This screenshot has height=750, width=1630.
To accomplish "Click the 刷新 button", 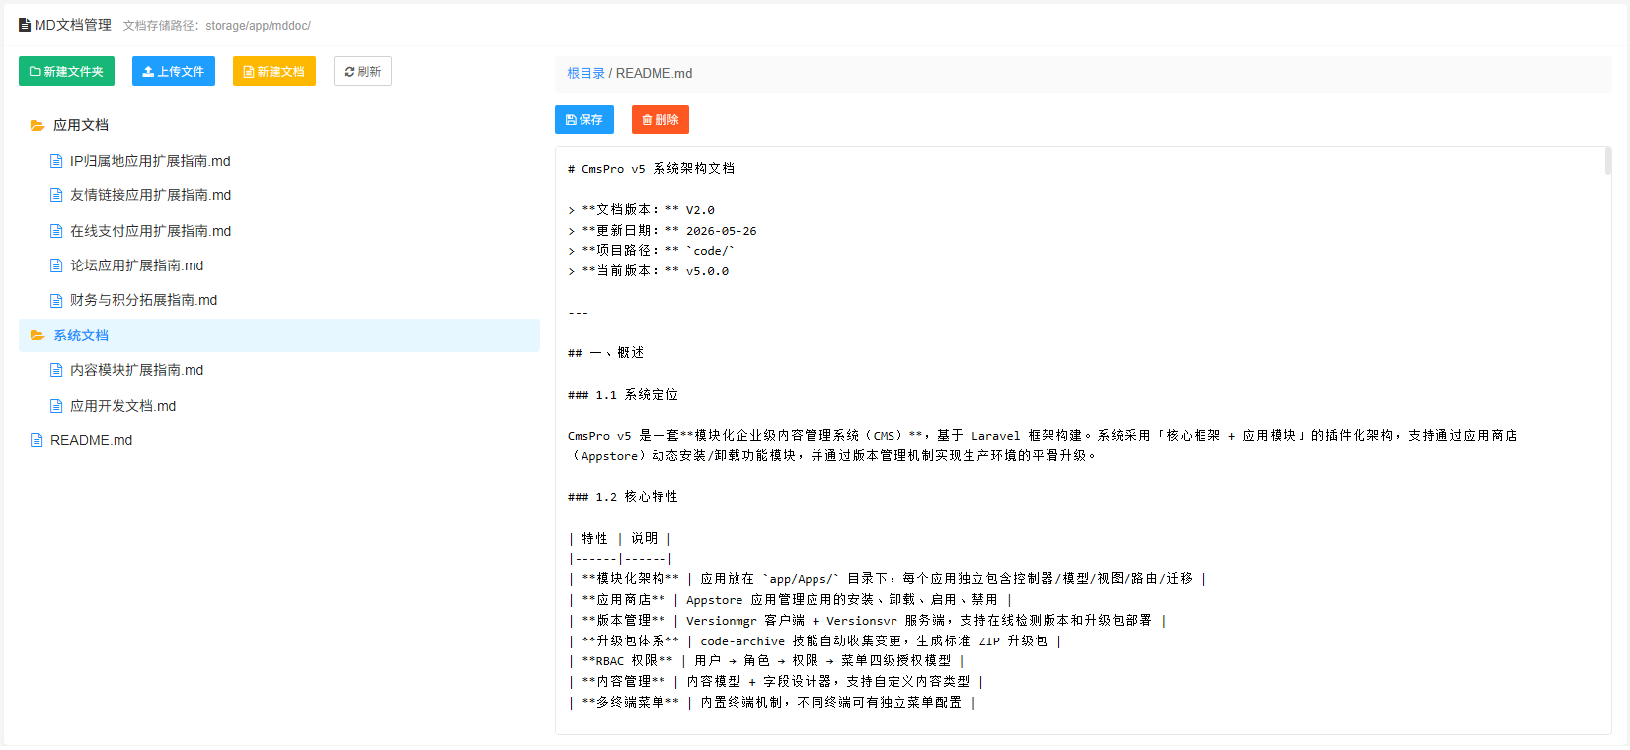I will pyautogui.click(x=362, y=71).
